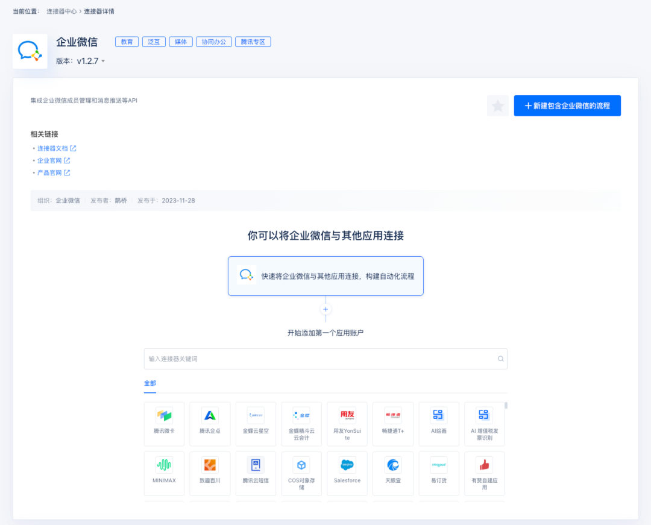The width and height of the screenshot is (651, 525).
Task: Click the 相关链接 heading
Action: click(x=44, y=134)
